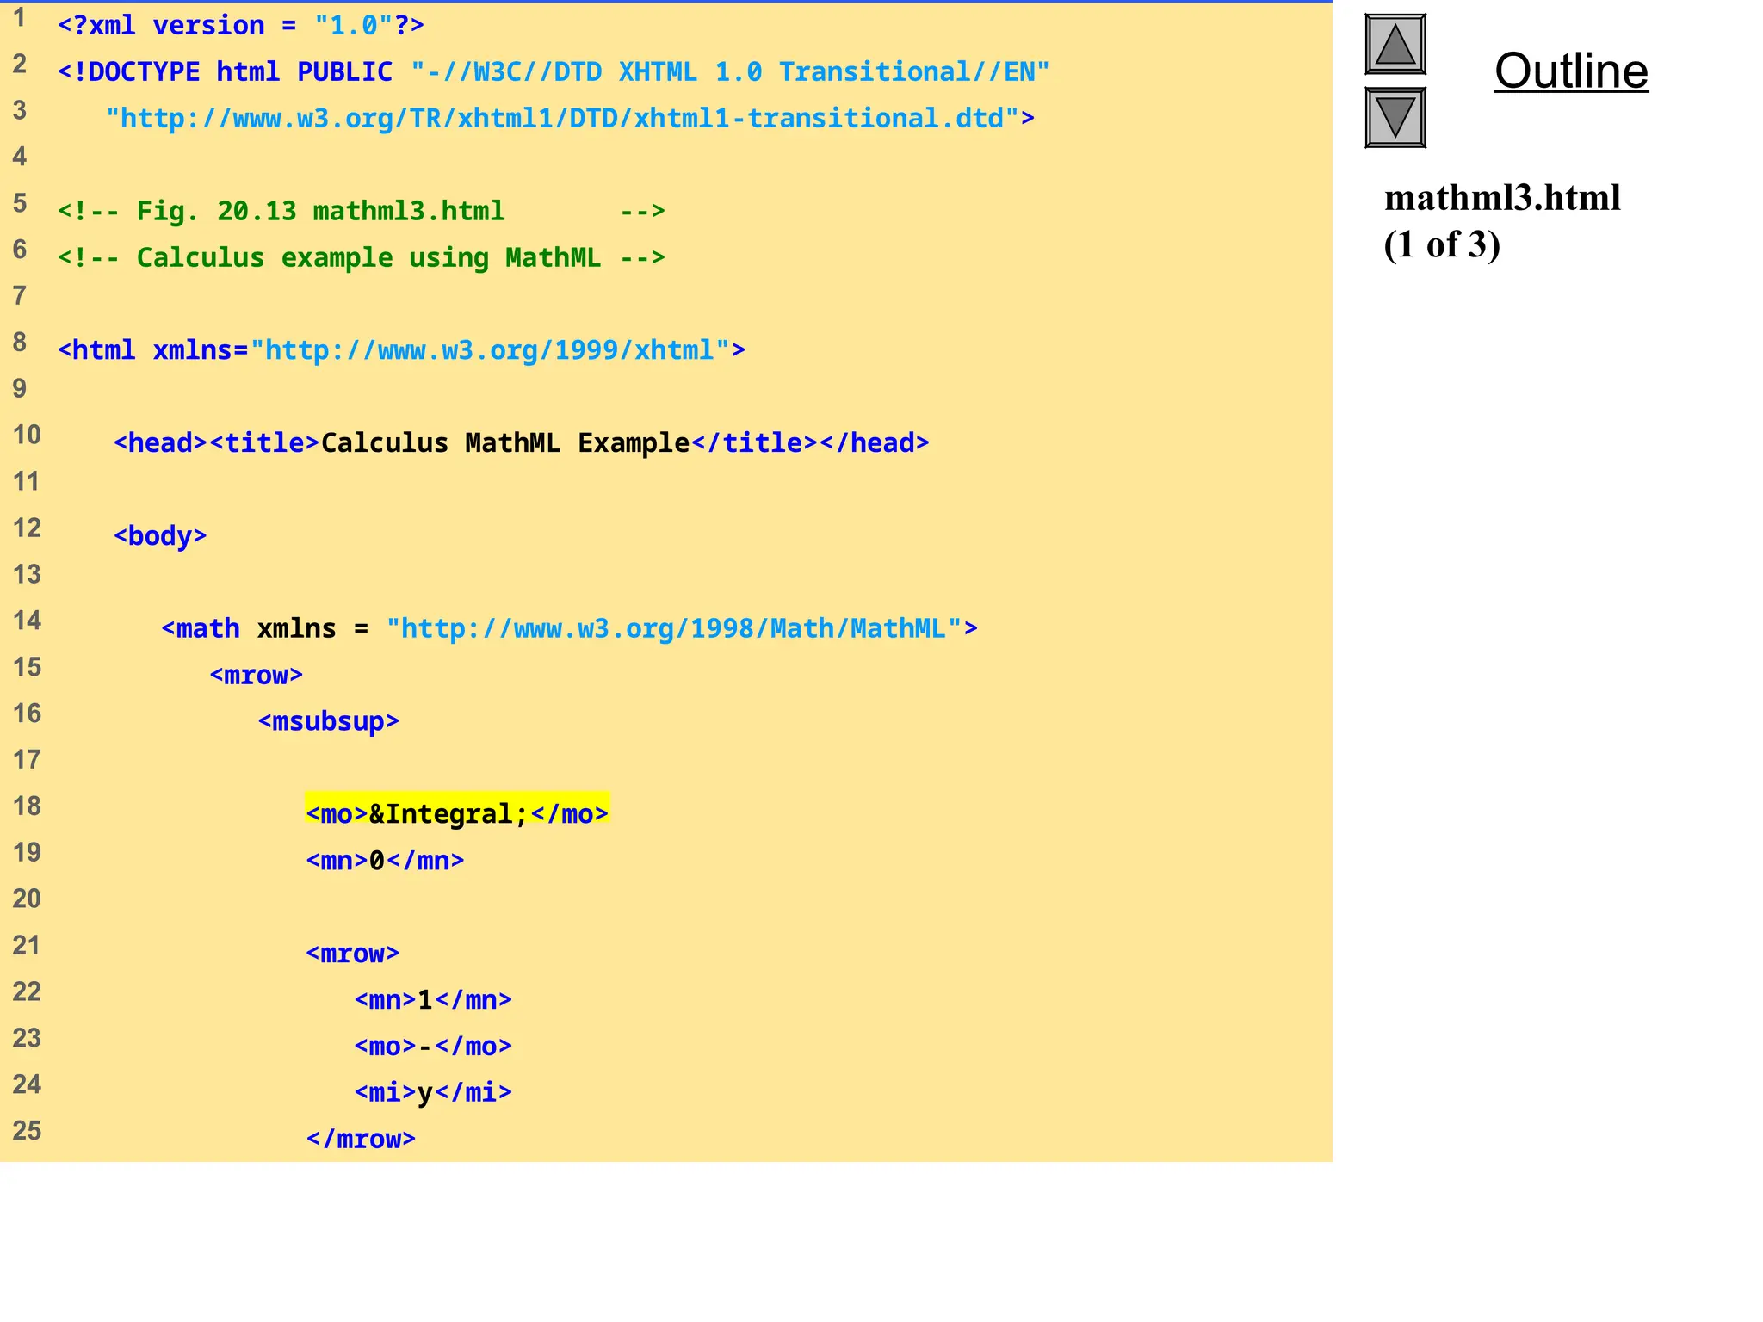Click the closing </mrow> tag
This screenshot has height=1322, width=1763.
[x=361, y=1140]
